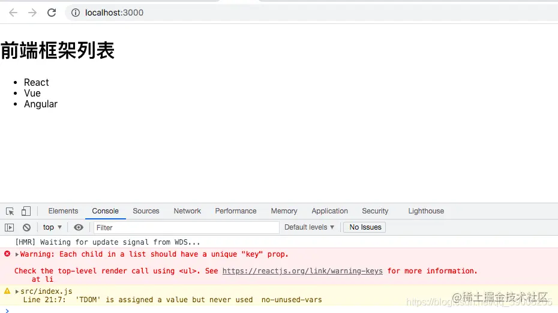Open the Lighthouse tab
Viewport: 558px width, 313px height.
tap(426, 211)
